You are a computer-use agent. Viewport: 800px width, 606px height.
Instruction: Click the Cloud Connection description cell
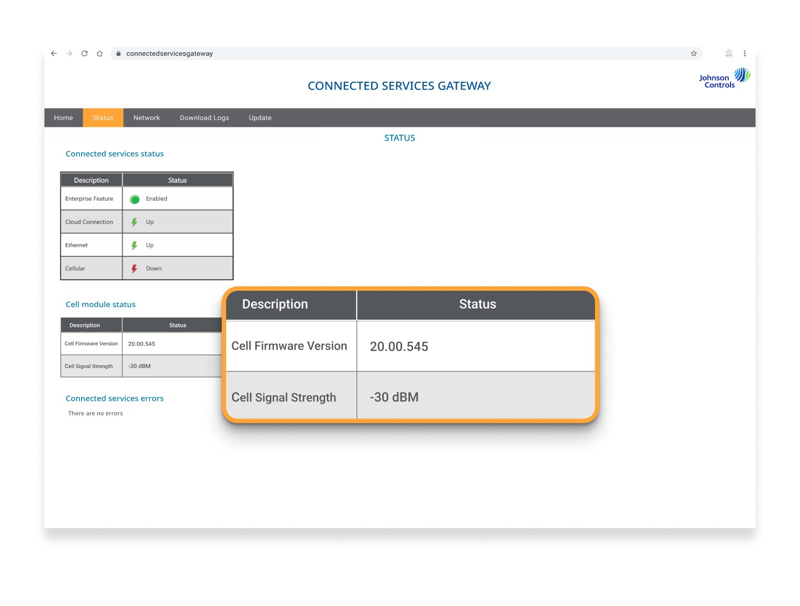pyautogui.click(x=92, y=222)
